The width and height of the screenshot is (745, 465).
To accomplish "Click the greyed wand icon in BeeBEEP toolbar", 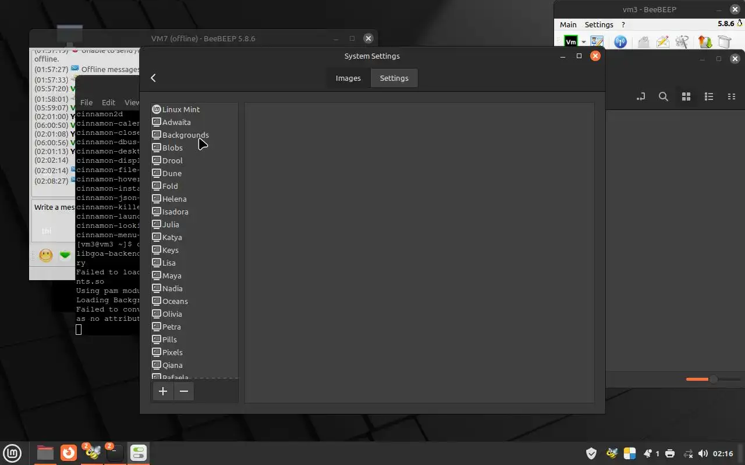I will pyautogui.click(x=683, y=42).
